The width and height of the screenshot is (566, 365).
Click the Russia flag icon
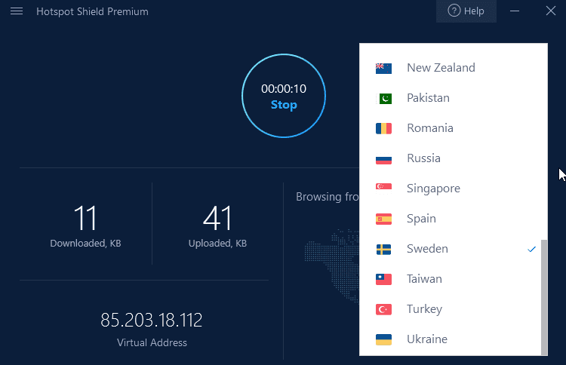pyautogui.click(x=383, y=158)
